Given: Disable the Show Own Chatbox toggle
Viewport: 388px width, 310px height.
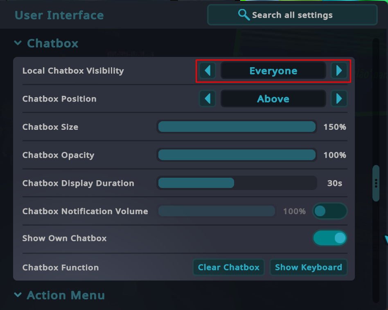Looking at the screenshot, I should (x=329, y=238).
